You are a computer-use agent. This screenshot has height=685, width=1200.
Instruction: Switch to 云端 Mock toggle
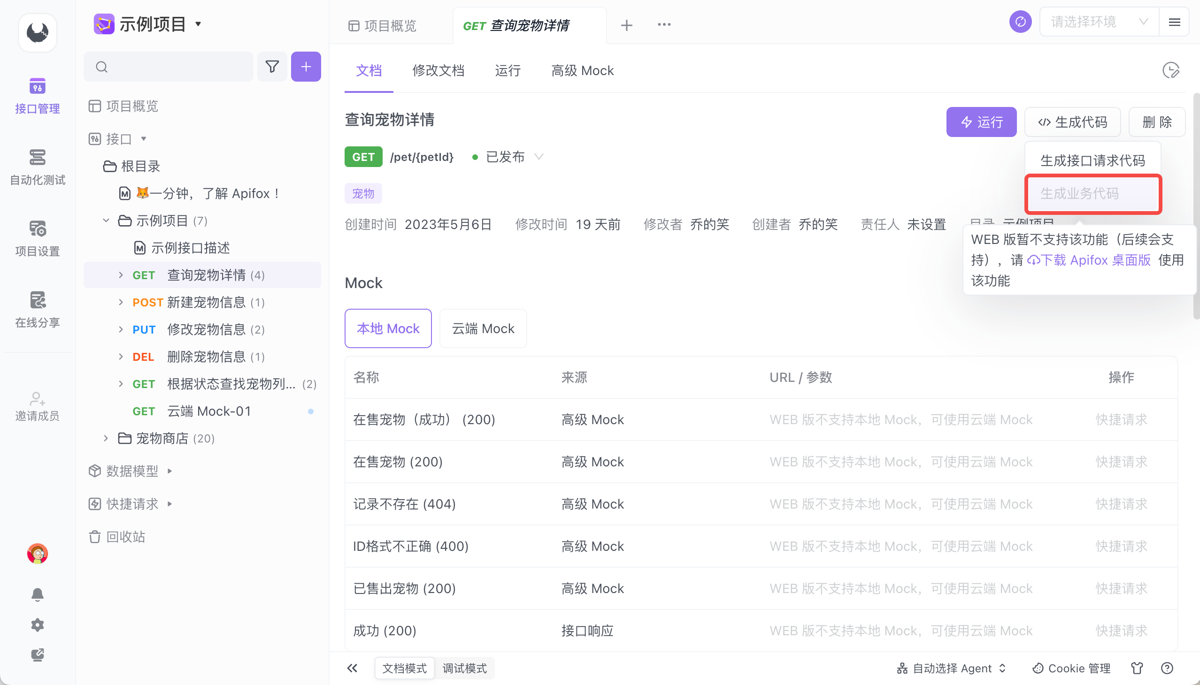tap(483, 328)
